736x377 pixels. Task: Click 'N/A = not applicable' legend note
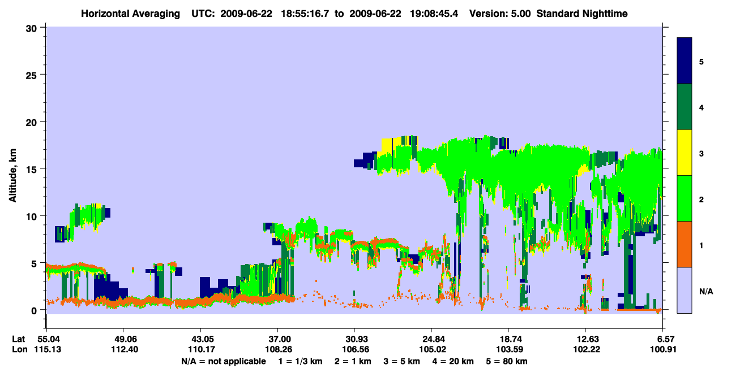click(223, 361)
